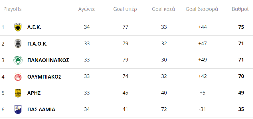Sort by the Goal υπέρ column header

point(125,9)
